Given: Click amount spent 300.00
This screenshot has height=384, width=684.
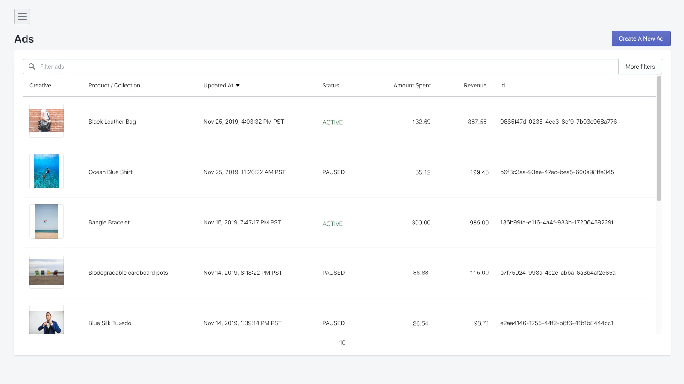Looking at the screenshot, I should pyautogui.click(x=421, y=222).
